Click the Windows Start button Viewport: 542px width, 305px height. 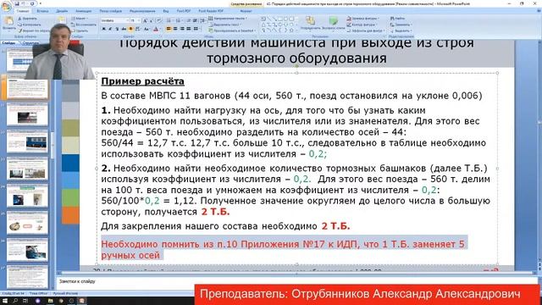point(5,301)
